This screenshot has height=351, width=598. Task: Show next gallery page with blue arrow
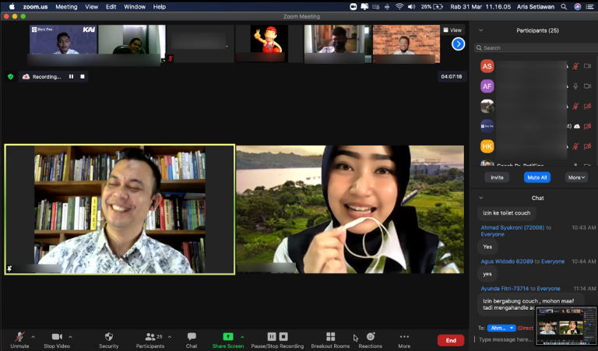(458, 44)
